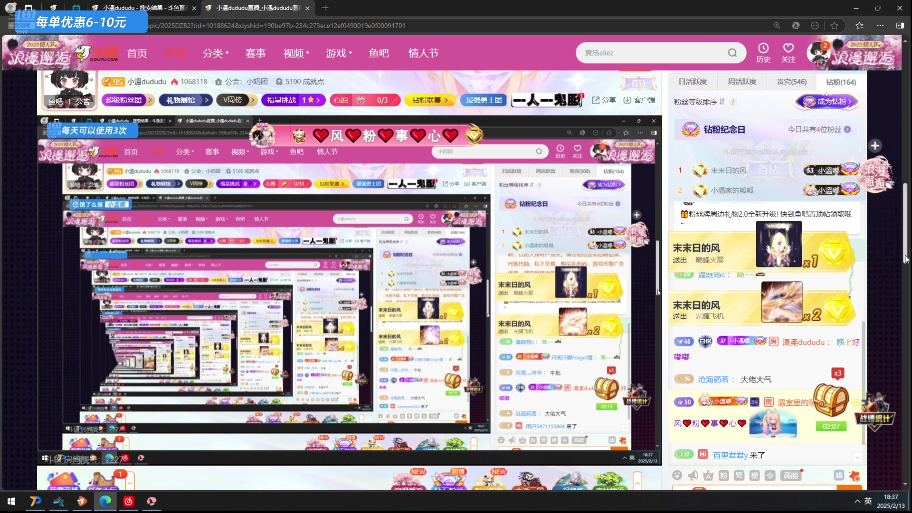This screenshot has height=513, width=912.
Task: Open the 福星挑战 button
Action: tap(293, 100)
